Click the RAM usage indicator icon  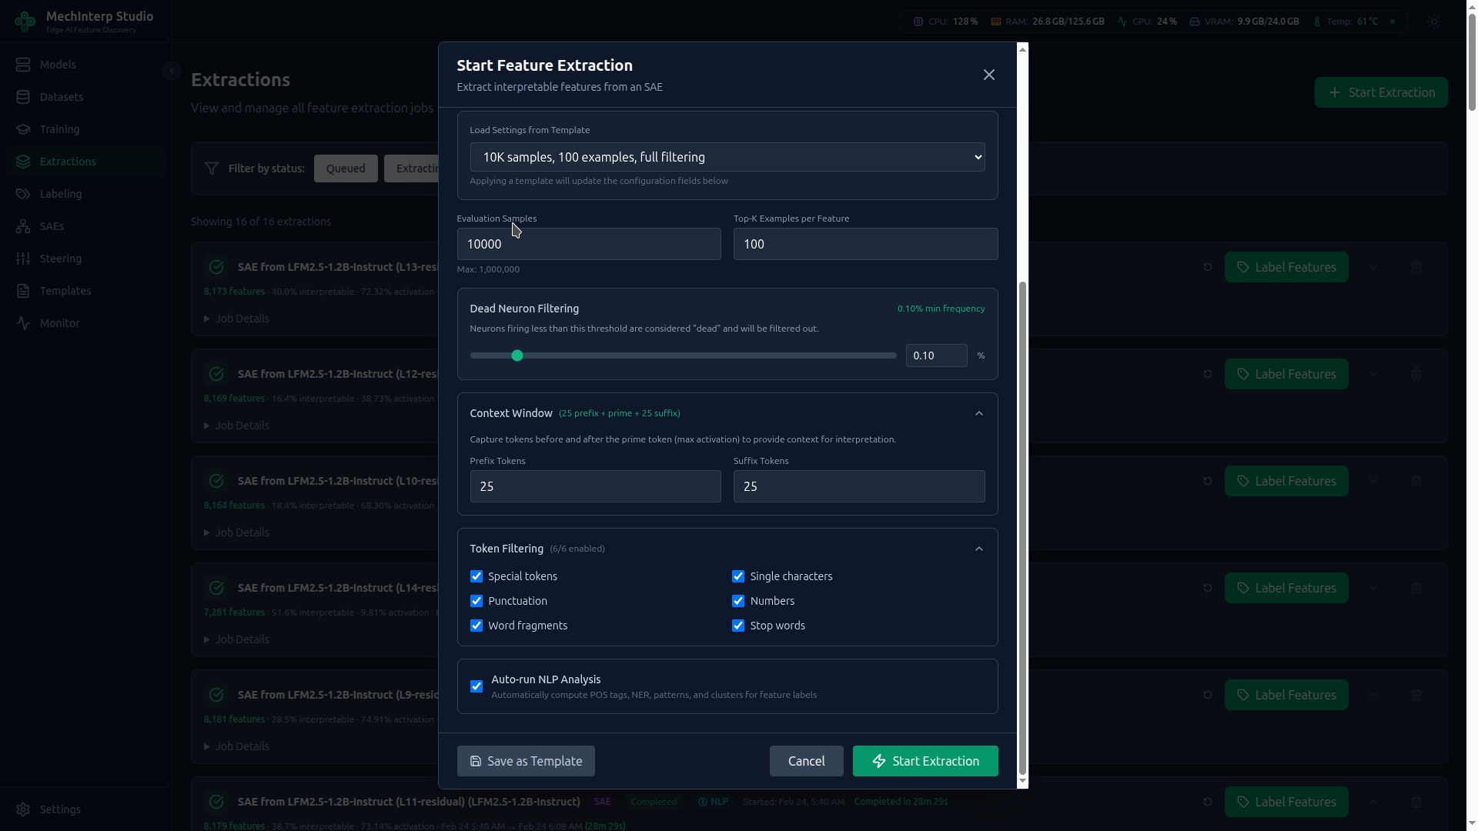(995, 22)
